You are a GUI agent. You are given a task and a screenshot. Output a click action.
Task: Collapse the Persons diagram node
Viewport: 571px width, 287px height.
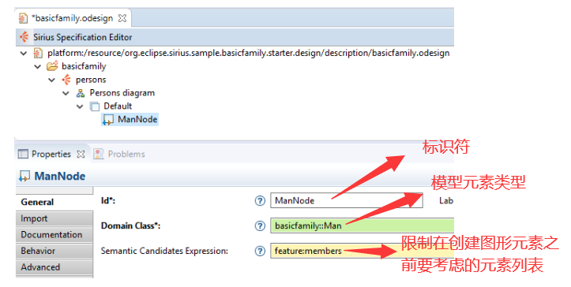coord(66,94)
